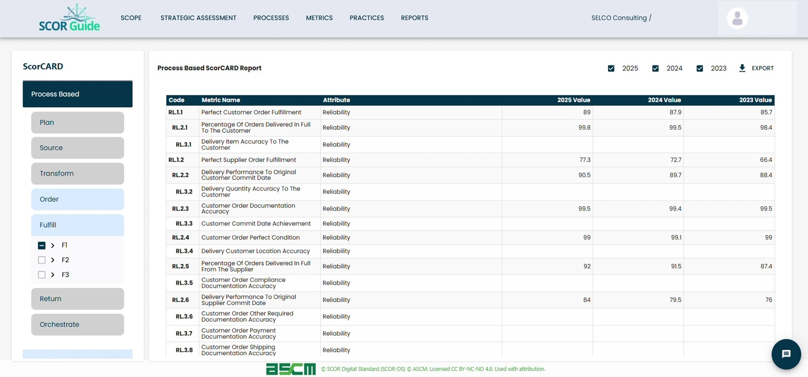Click the Export download icon
Screen dimensions: 808x377
[x=742, y=68]
